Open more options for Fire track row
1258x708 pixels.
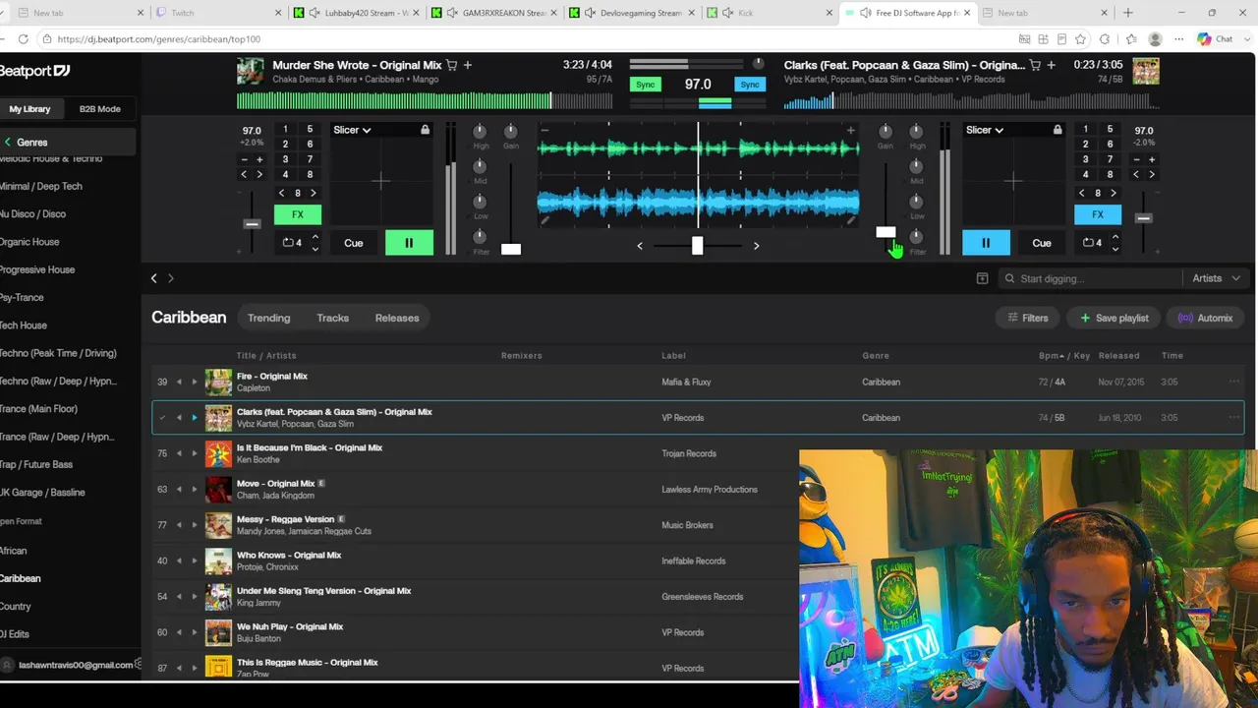pyautogui.click(x=1233, y=382)
